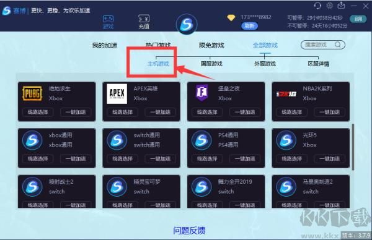
Task: Select the 区服详情 sub-category
Action: click(x=319, y=64)
